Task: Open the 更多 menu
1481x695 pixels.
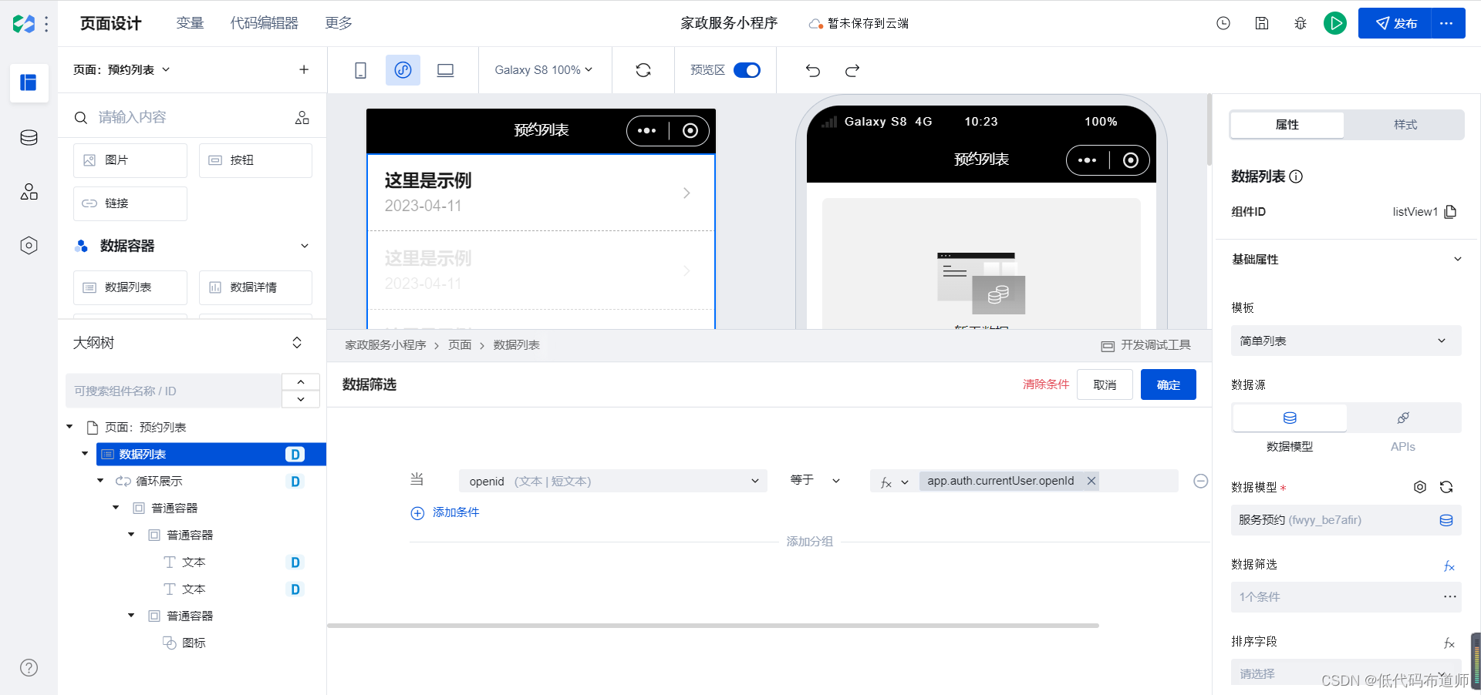Action: [x=339, y=23]
